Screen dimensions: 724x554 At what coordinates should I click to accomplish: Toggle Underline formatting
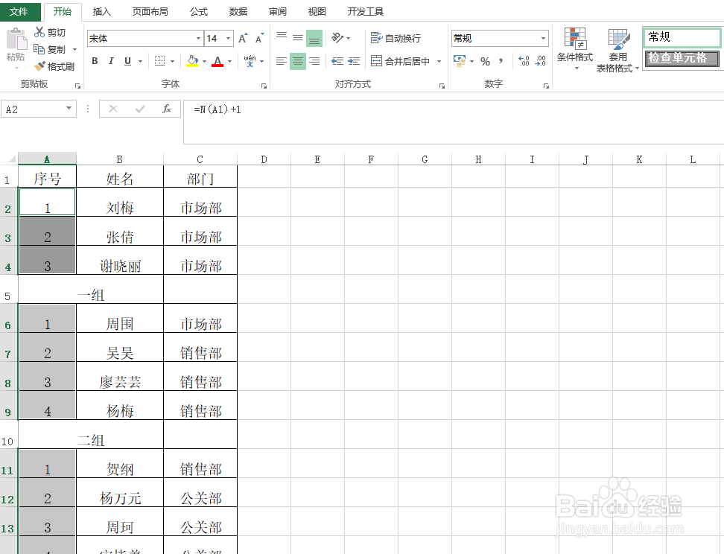pyautogui.click(x=128, y=61)
